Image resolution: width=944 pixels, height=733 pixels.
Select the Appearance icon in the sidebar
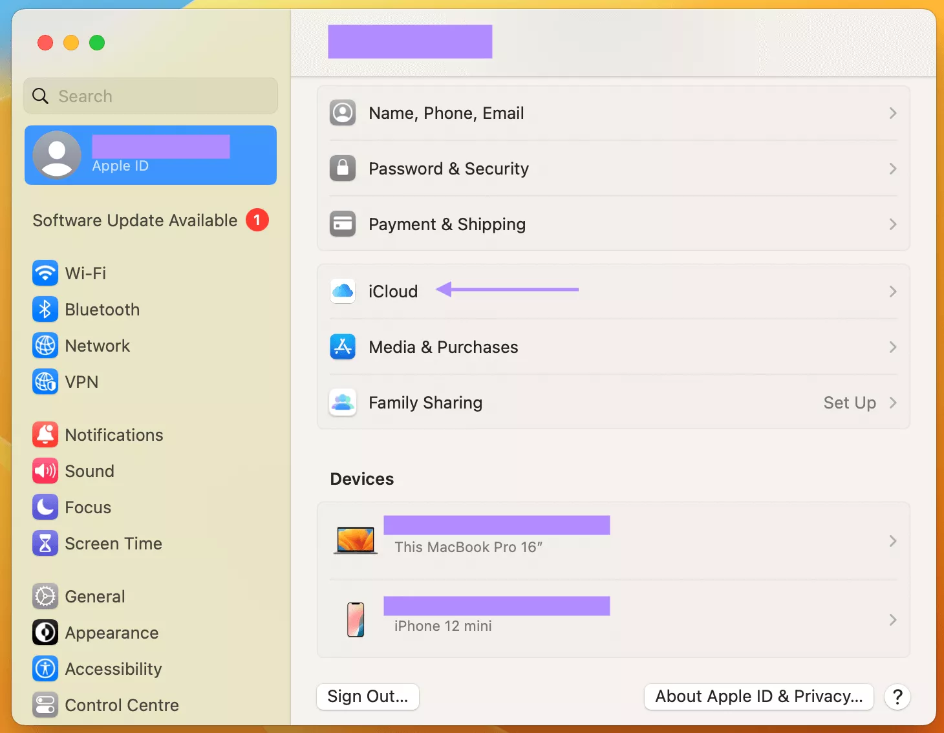45,633
